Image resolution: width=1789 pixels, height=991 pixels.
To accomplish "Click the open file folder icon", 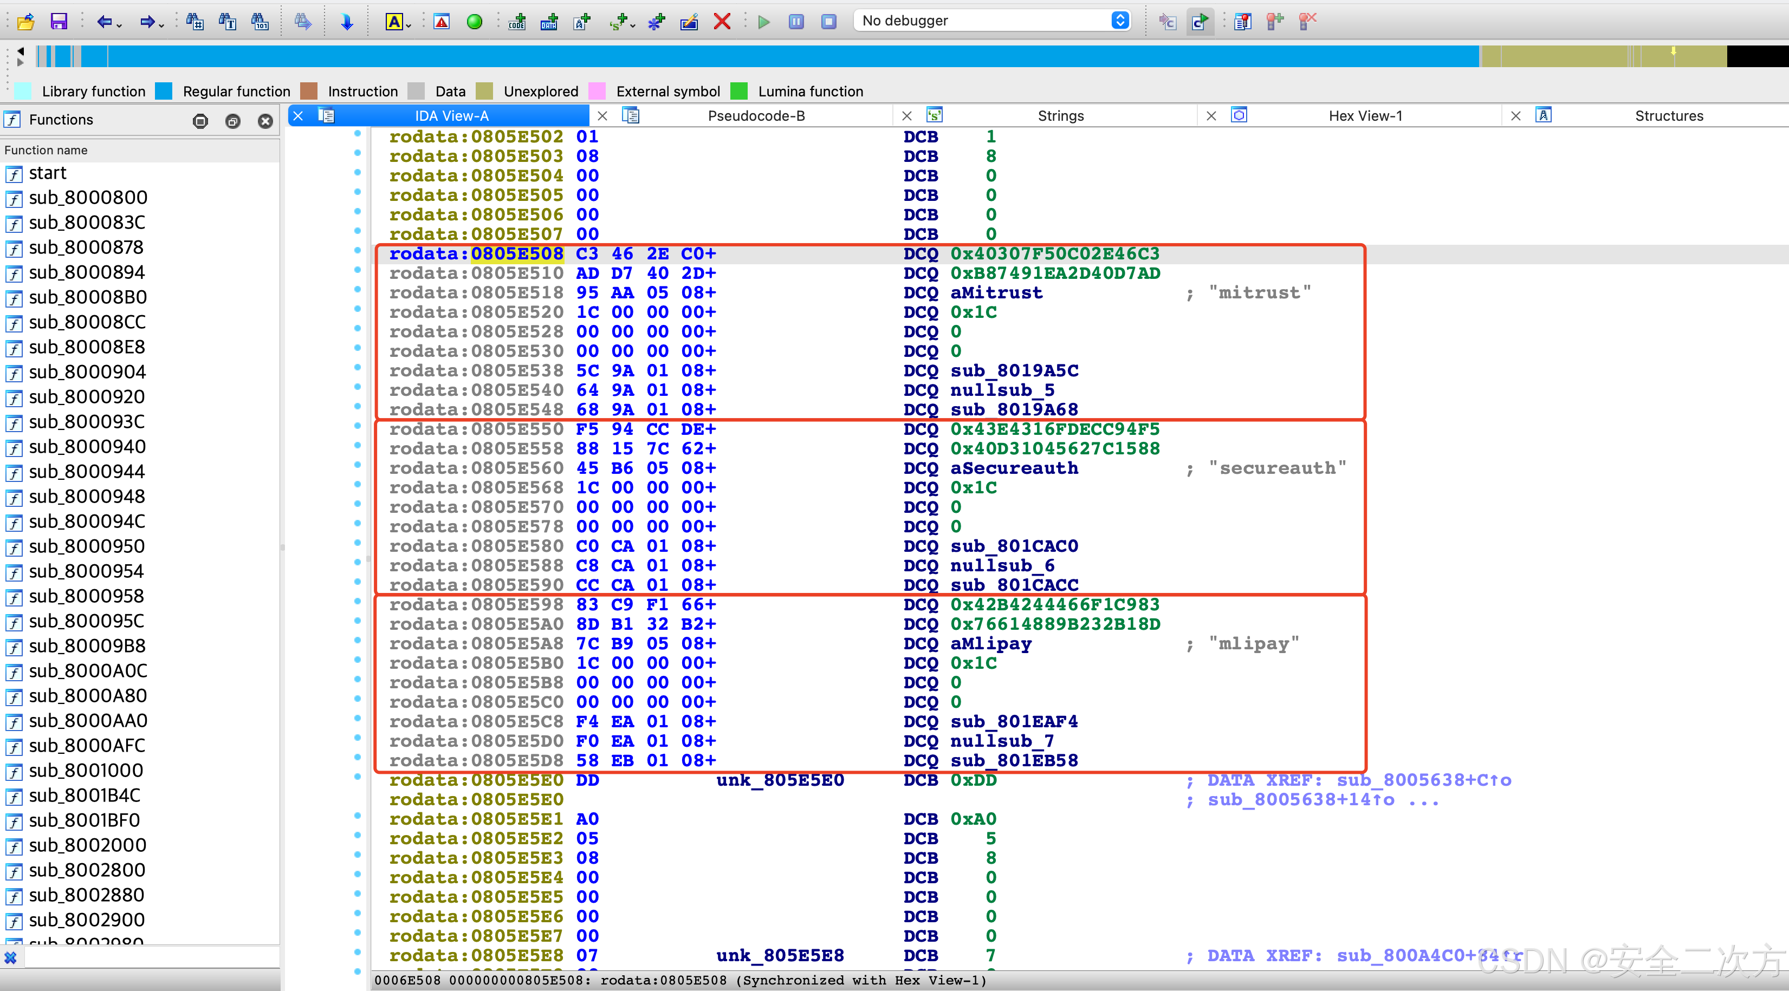I will [25, 22].
